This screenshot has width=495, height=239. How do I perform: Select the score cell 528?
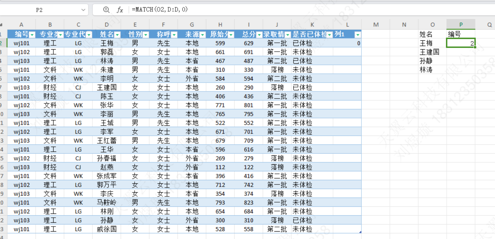[x=220, y=229]
